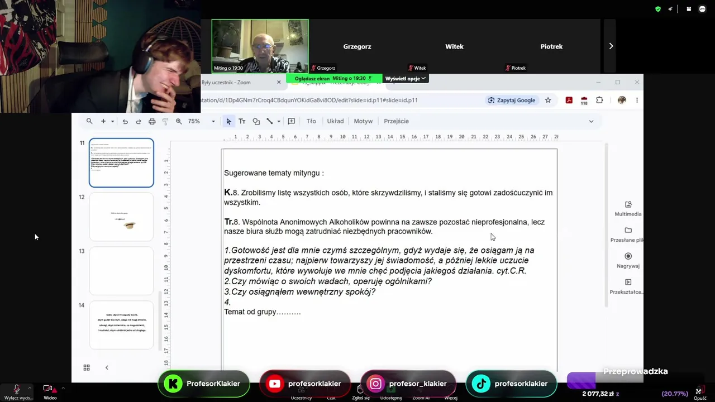Expand the video options caret
This screenshot has width=715, height=402.
(x=63, y=387)
